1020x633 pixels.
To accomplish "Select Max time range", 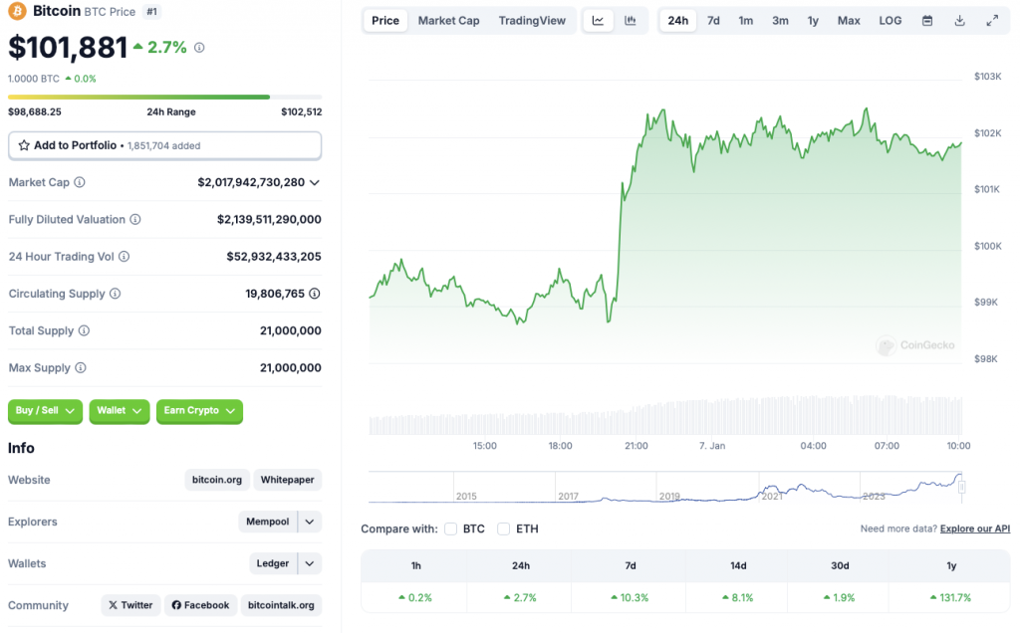I will (849, 21).
